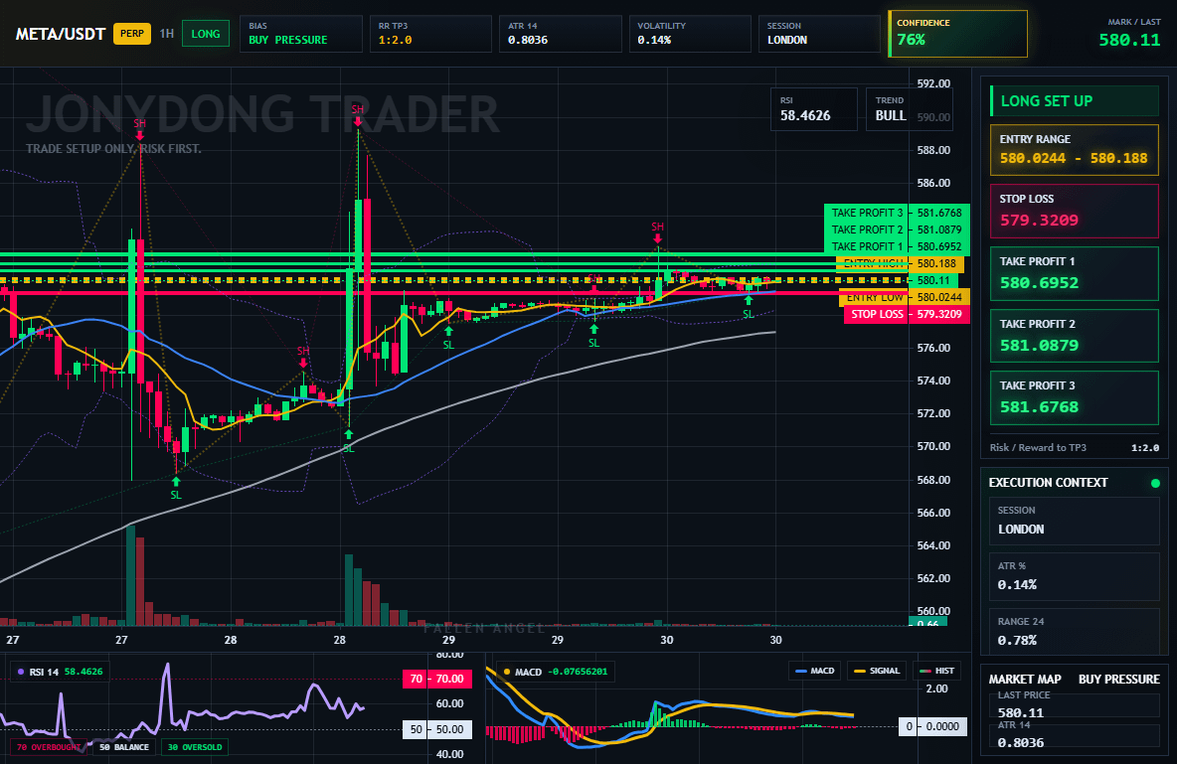1177x764 pixels.
Task: Click the Risk / Reward to TP3 row
Action: (1075, 447)
